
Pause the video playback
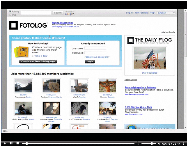(x=11, y=144)
